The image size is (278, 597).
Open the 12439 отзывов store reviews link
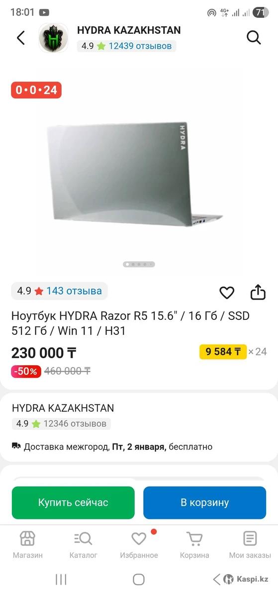pyautogui.click(x=140, y=46)
